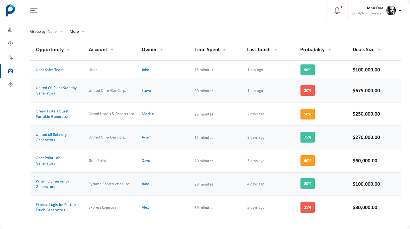
Task: Open the bar chart reports sidebar icon
Action: pyautogui.click(x=10, y=30)
